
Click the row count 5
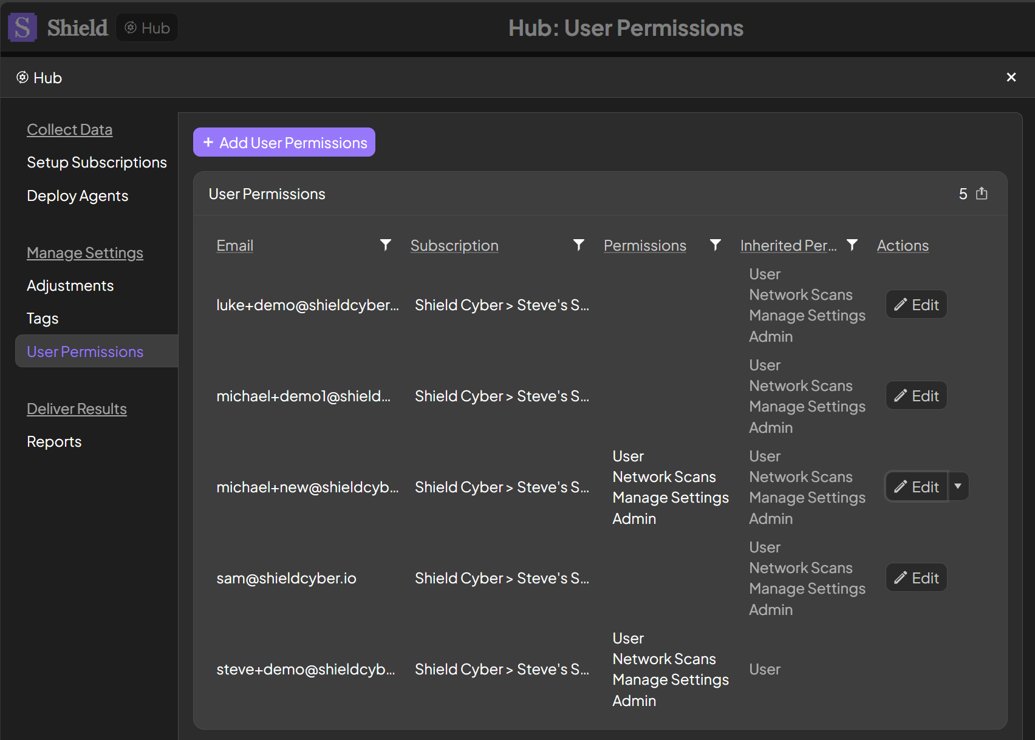tap(963, 194)
